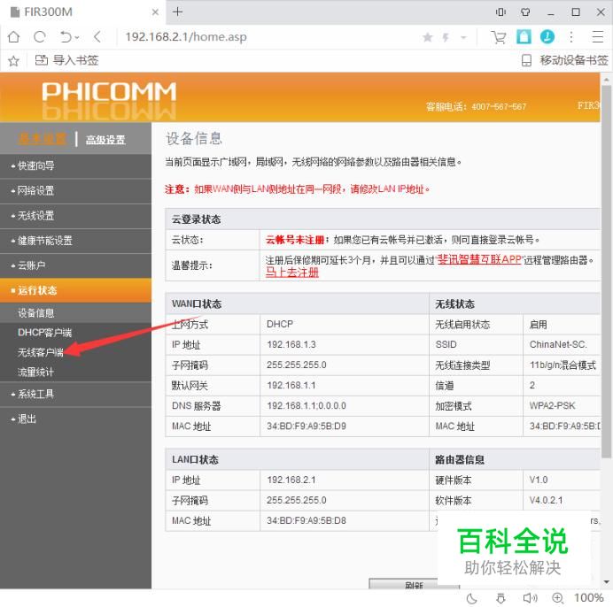This screenshot has width=613, height=607.
Task: Click the browser home icon
Action: coord(13,36)
